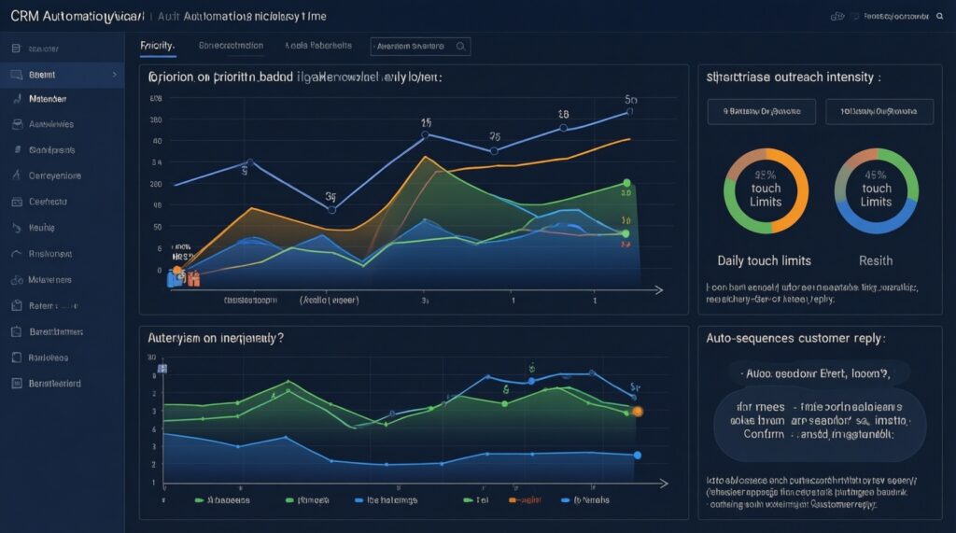
Task: Switch to the Friority tab
Action: [x=157, y=46]
